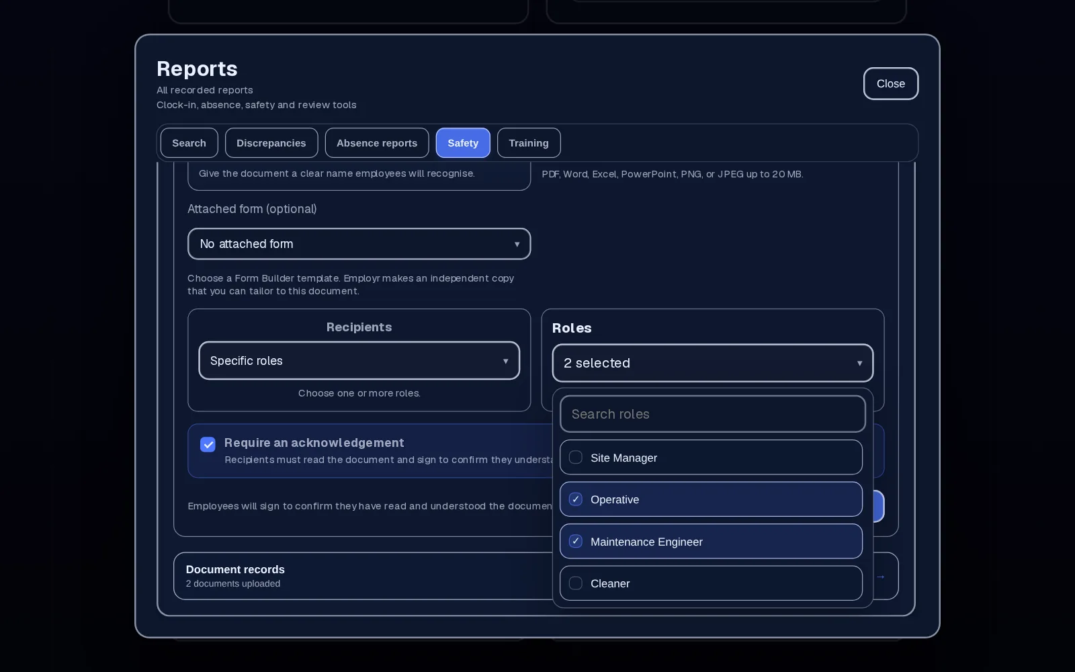Switch to the Discrepancies tab
This screenshot has width=1075, height=672.
pos(271,143)
